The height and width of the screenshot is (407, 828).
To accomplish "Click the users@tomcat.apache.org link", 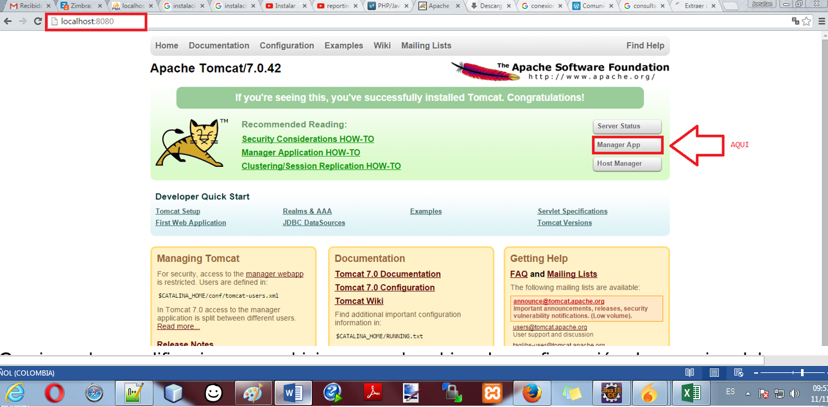I will pos(549,327).
